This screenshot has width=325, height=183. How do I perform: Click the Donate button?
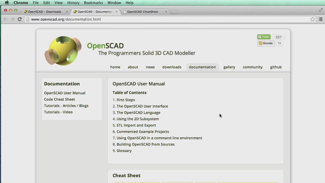[x=266, y=43]
